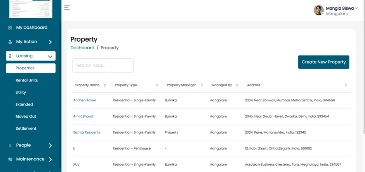Image resolution: width=365 pixels, height=172 pixels.
Task: Sort by Managed by column arrows
Action: click(x=237, y=85)
